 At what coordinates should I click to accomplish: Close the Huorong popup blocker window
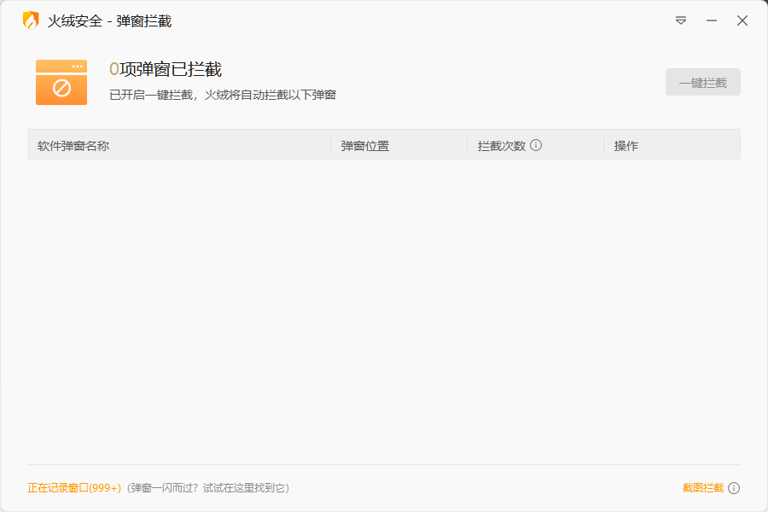(x=742, y=20)
